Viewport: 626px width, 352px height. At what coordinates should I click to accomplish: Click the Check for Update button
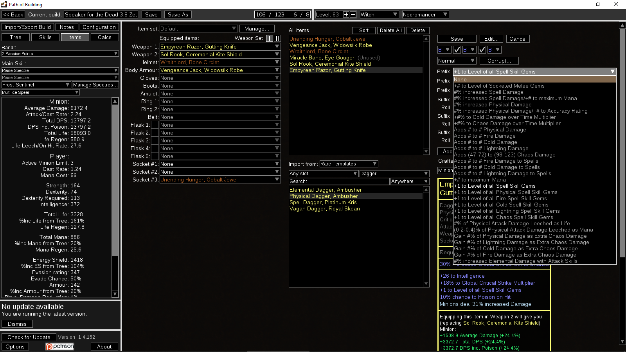(29, 337)
